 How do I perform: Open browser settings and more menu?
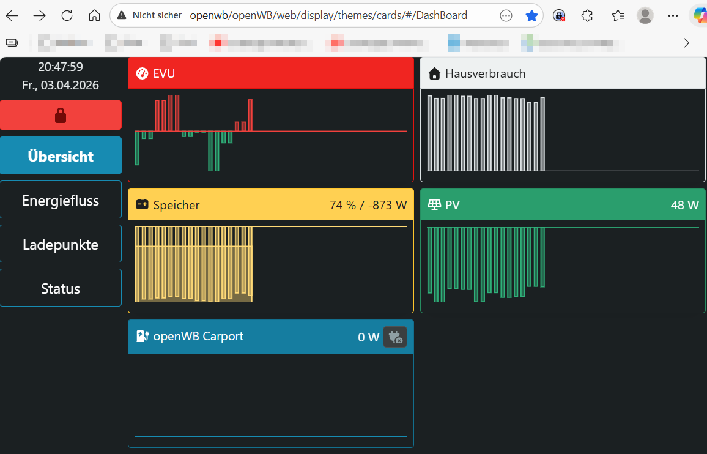673,16
